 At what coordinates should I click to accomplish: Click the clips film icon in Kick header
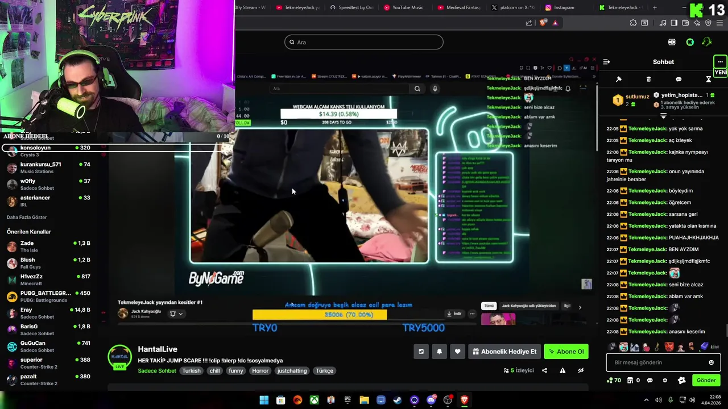[672, 42]
